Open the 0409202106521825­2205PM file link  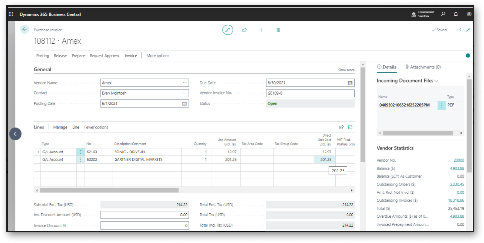click(x=404, y=105)
